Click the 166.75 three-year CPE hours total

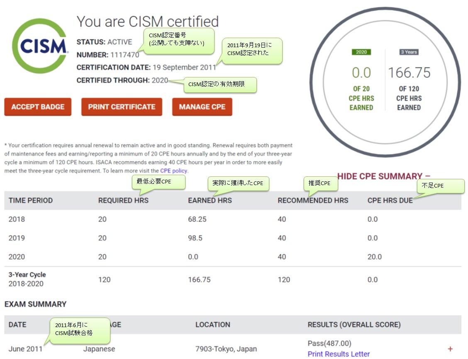[x=409, y=73]
